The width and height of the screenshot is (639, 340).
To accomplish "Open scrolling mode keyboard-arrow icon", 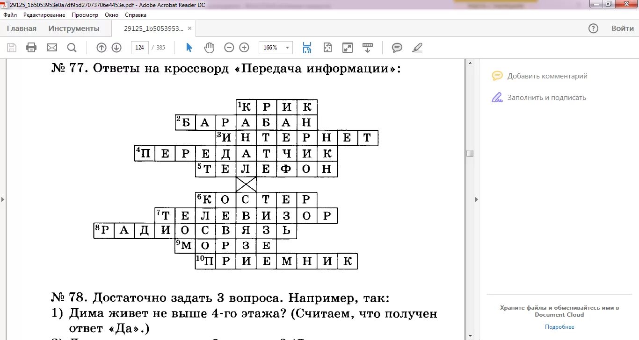I will tap(368, 47).
